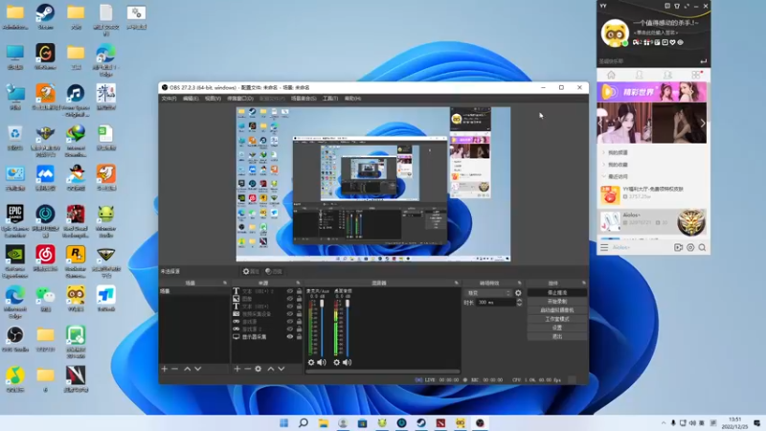The image size is (766, 431).
Task: Open YY hamburger main menu
Action: (604, 248)
